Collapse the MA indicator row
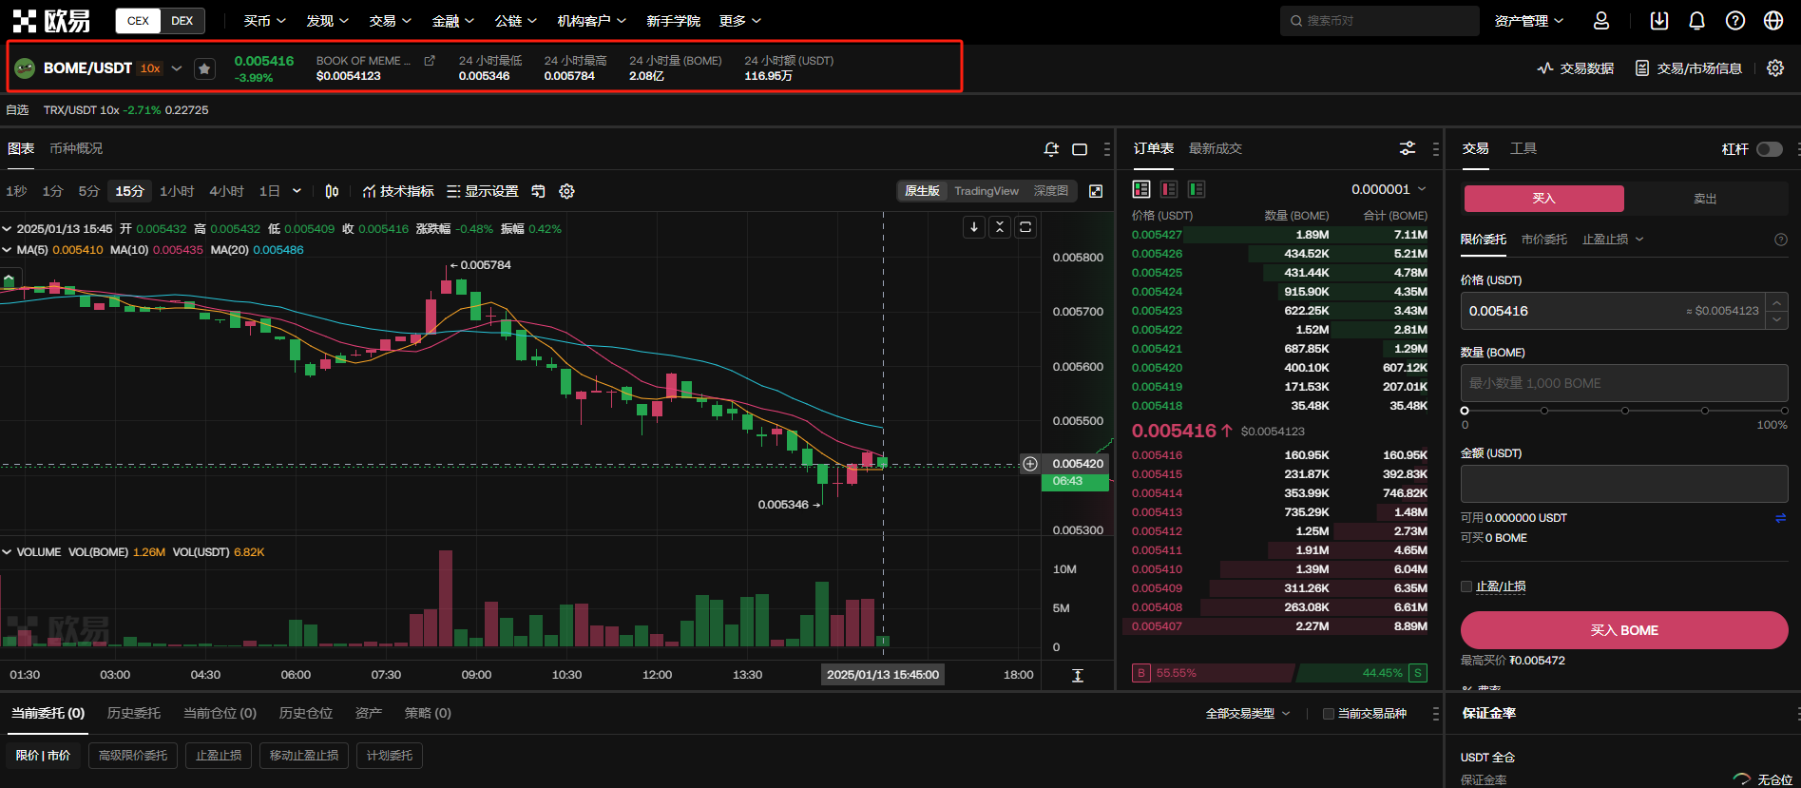This screenshot has width=1801, height=788. pyautogui.click(x=8, y=250)
